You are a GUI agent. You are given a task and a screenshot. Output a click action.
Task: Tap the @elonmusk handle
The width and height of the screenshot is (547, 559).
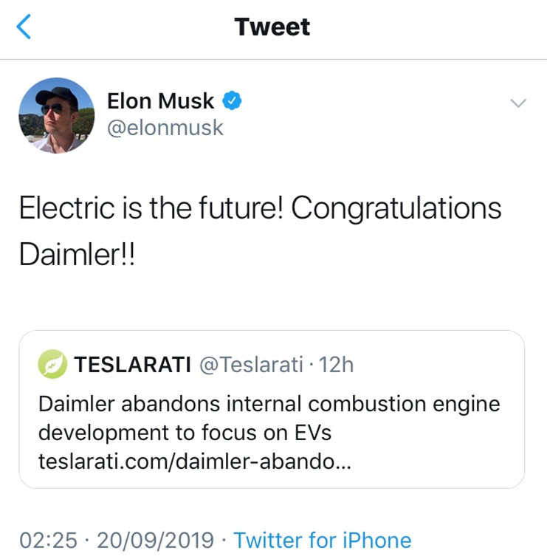point(165,128)
